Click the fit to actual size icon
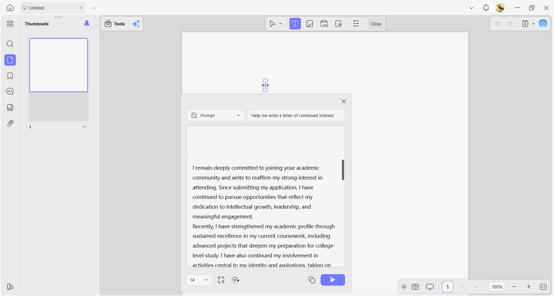The height and width of the screenshot is (296, 554). [543, 287]
